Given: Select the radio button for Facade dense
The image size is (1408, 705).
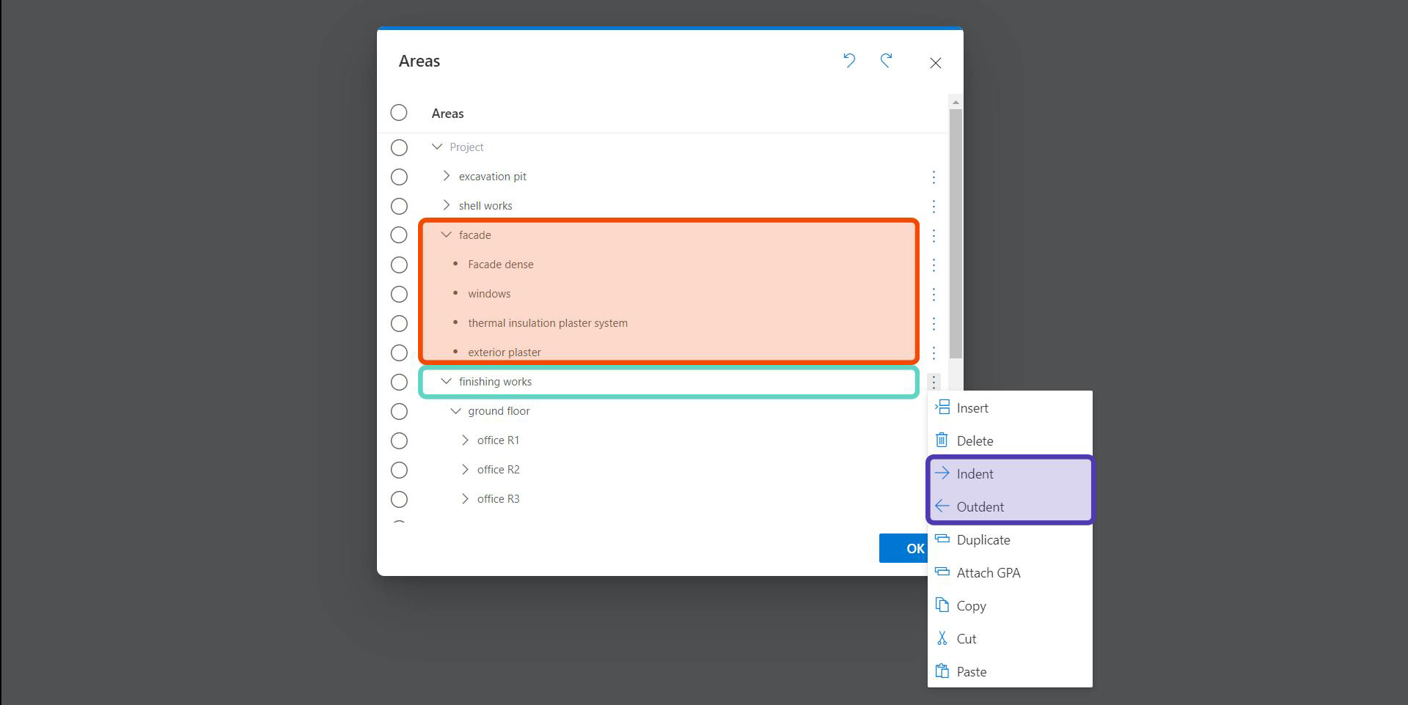Looking at the screenshot, I should point(399,265).
